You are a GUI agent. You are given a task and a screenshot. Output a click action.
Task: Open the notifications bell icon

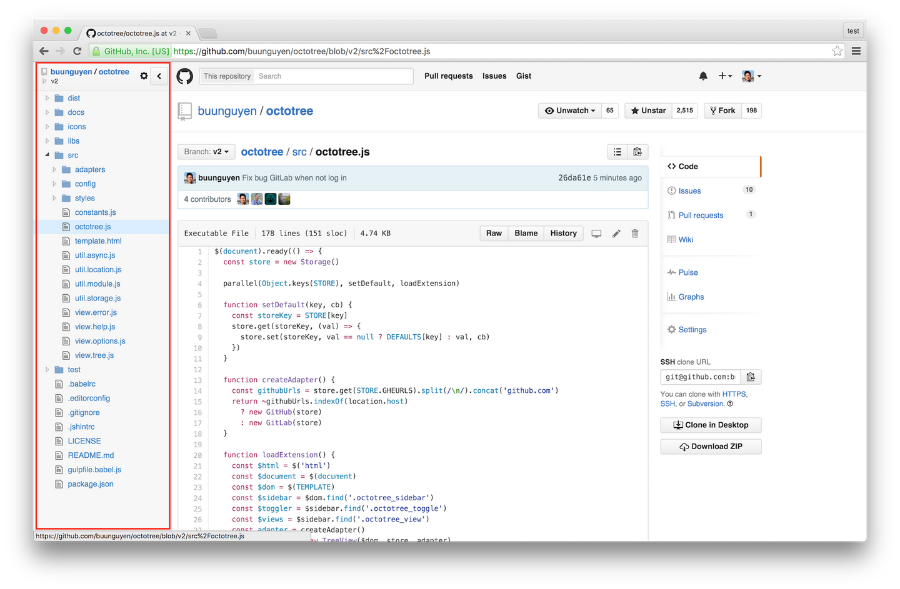pos(703,76)
